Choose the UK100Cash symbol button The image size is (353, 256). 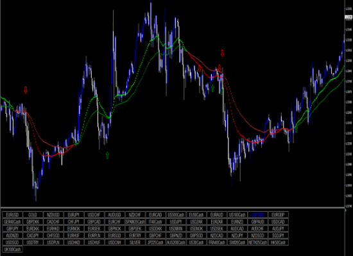click(x=12, y=249)
